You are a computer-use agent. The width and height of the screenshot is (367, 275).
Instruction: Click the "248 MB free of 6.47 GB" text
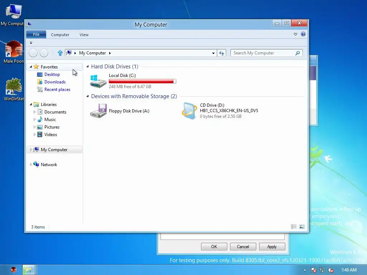pyautogui.click(x=130, y=87)
